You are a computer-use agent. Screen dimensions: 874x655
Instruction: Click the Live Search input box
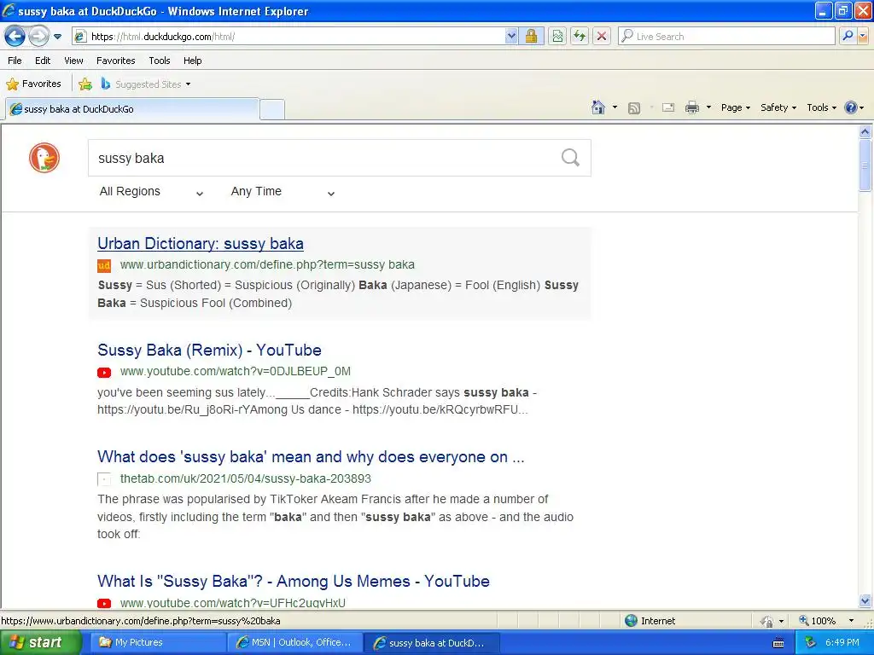[x=725, y=37]
